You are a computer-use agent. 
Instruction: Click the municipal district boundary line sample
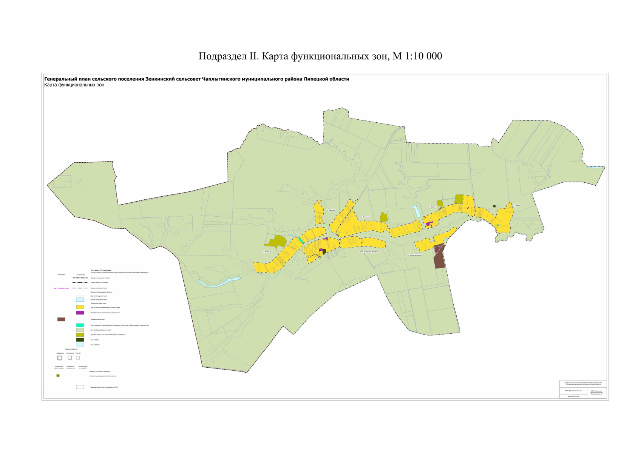[80, 278]
